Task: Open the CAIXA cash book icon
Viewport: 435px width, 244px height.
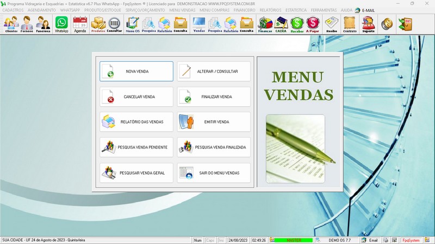Action: pos(281,24)
